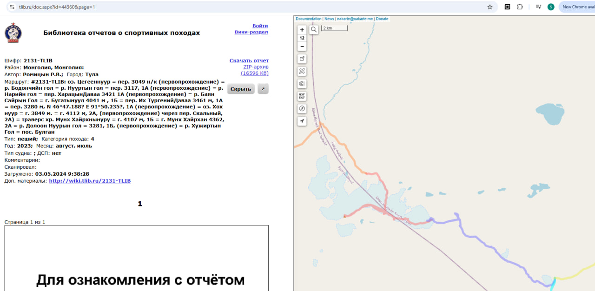595x291 pixels.
Task: Click the Documentation link above the map
Action: coord(309,19)
